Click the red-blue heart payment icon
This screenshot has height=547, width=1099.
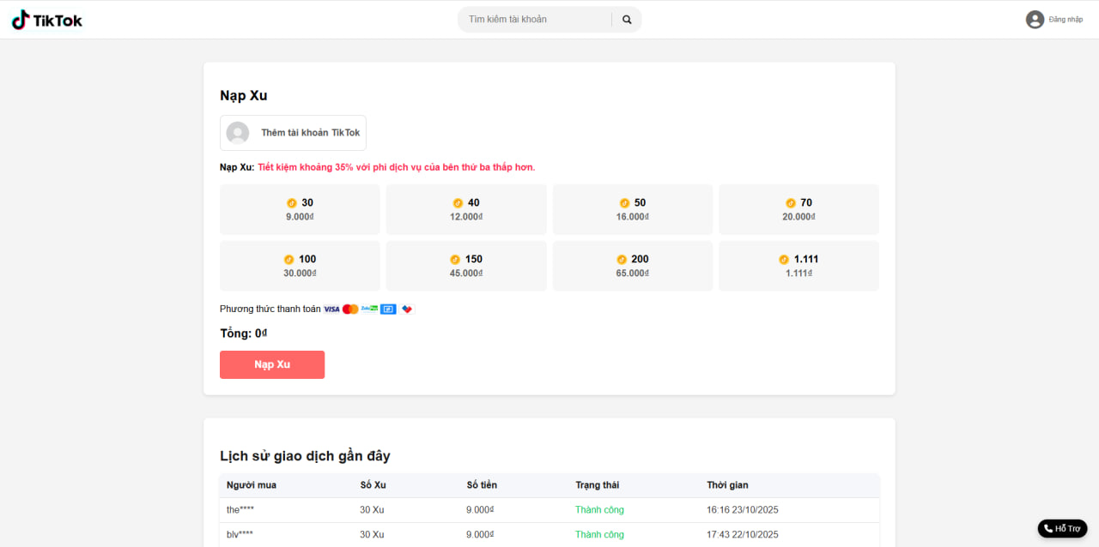point(407,309)
